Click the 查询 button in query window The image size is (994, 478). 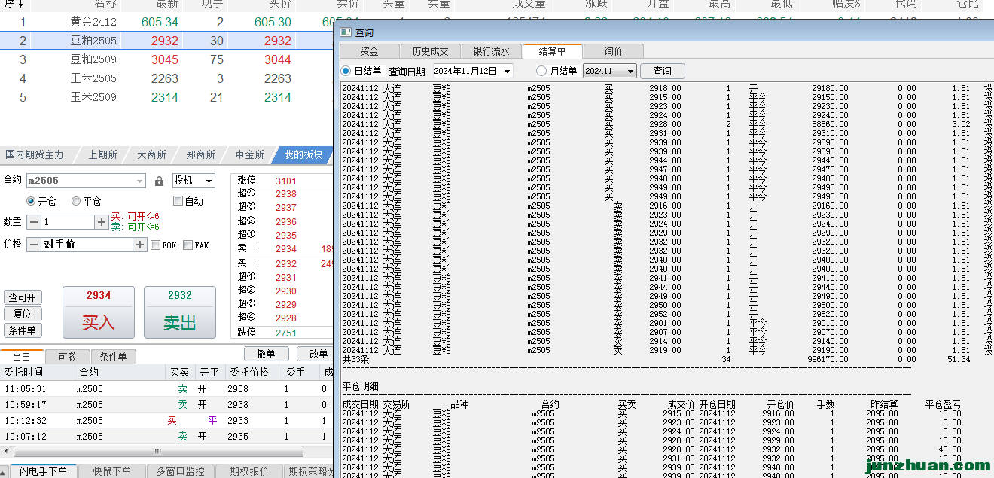tap(662, 71)
